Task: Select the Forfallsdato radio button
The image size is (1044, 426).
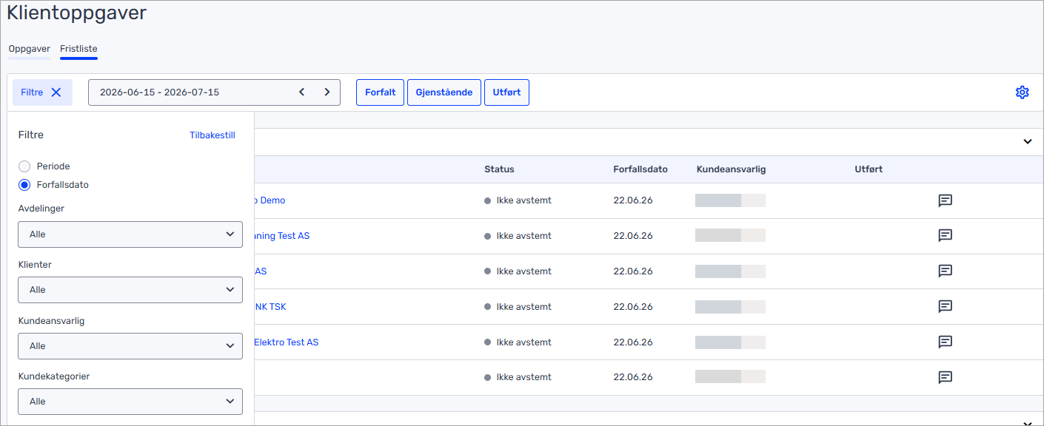Action: coord(24,185)
